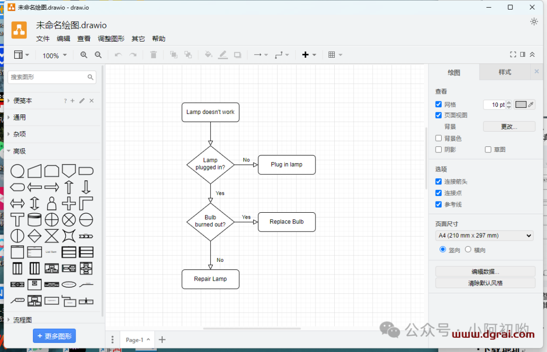Viewport: 547px width, 352px height.
Task: Open the A4 page size dropdown
Action: coord(484,236)
